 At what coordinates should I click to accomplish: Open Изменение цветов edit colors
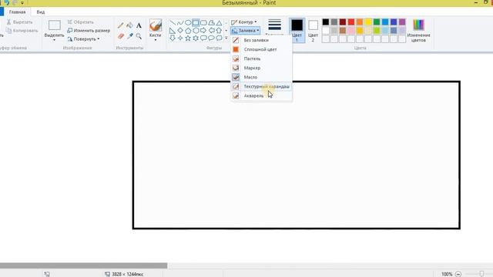click(418, 31)
